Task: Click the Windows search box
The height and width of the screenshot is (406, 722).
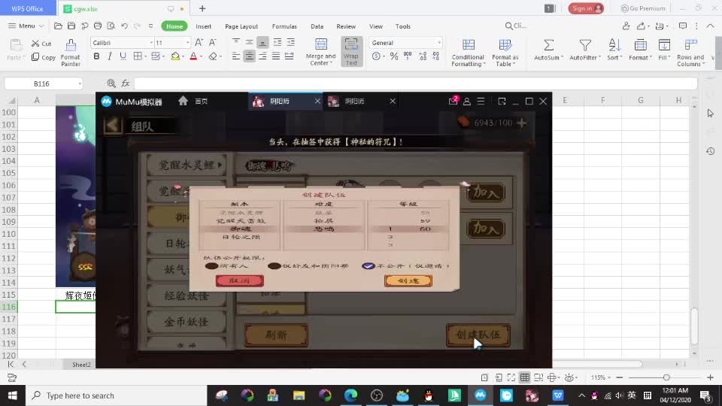Action: 117,395
